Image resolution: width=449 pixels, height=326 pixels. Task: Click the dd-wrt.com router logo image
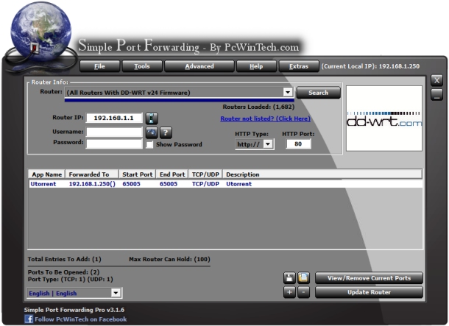coord(384,118)
